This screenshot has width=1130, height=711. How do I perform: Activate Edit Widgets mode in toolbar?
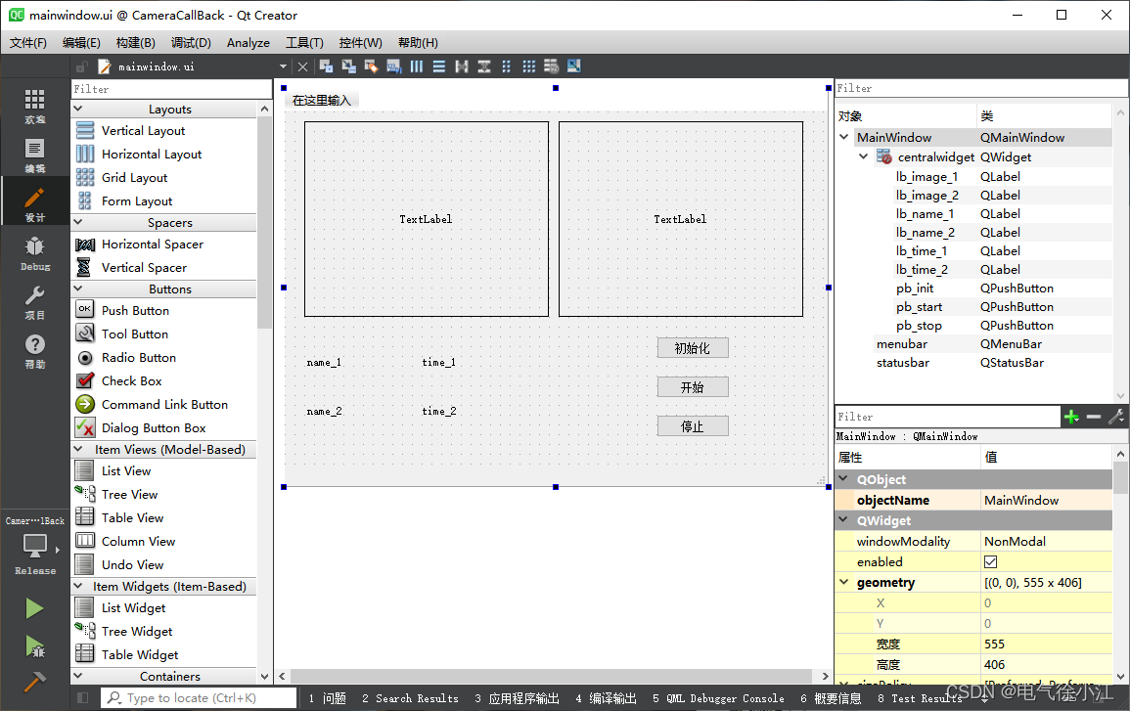[326, 67]
